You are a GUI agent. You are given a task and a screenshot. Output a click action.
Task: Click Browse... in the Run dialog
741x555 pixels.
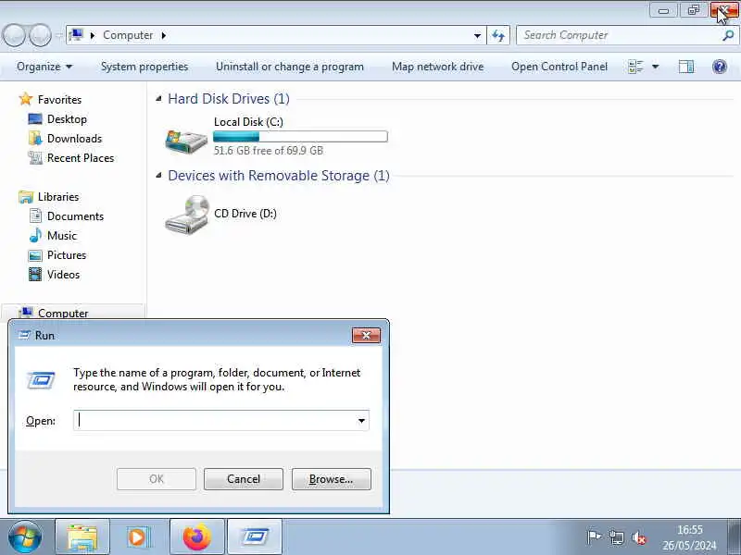pos(332,479)
